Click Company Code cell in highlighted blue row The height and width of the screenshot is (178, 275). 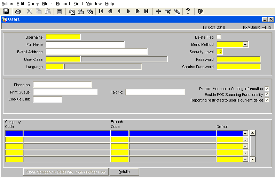tap(14, 133)
